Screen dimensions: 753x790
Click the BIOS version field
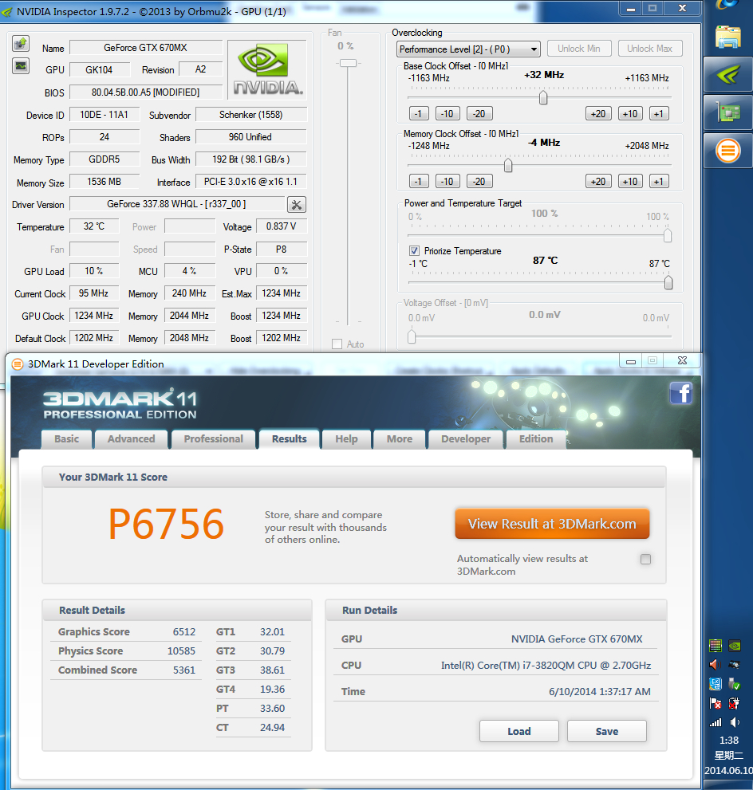146,92
